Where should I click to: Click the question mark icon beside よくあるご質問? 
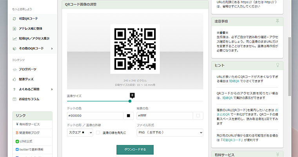coord(14,89)
